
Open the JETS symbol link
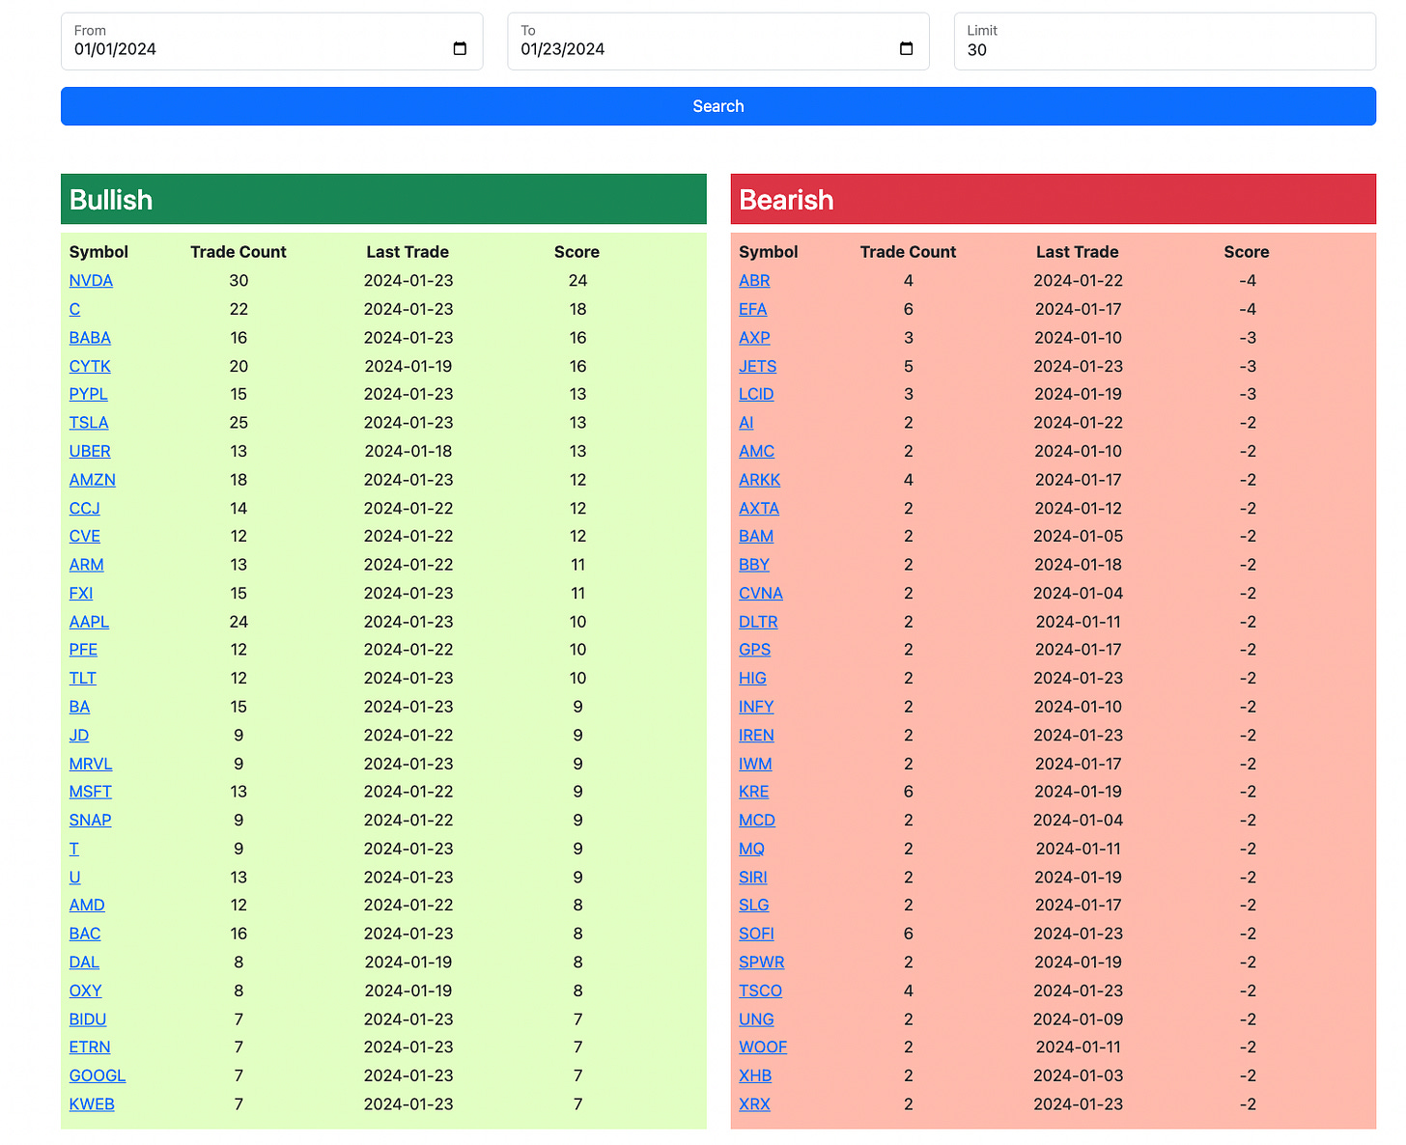tap(758, 367)
